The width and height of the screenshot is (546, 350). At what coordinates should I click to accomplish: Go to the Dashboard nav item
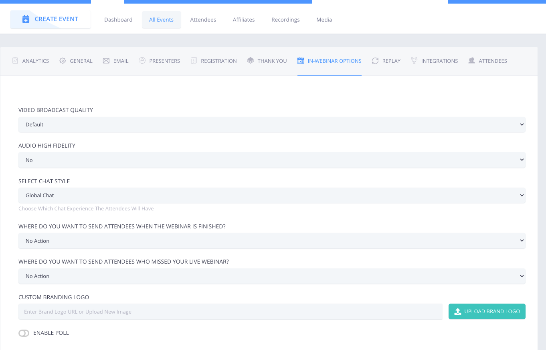118,20
